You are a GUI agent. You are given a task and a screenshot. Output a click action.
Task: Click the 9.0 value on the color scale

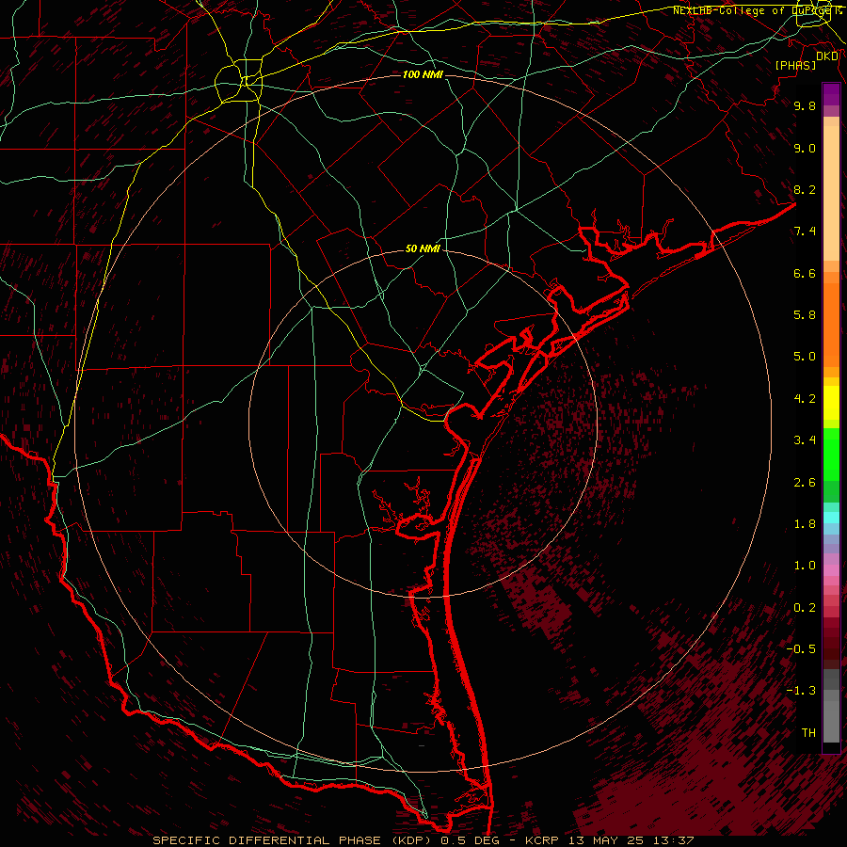(805, 148)
